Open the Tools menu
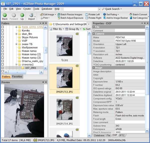The width and height of the screenshot is (150, 143). [x=36, y=9]
